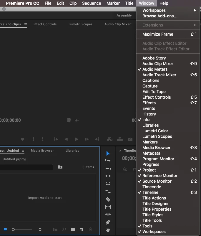Open the sort order arrows in Project panel

click(40, 230)
